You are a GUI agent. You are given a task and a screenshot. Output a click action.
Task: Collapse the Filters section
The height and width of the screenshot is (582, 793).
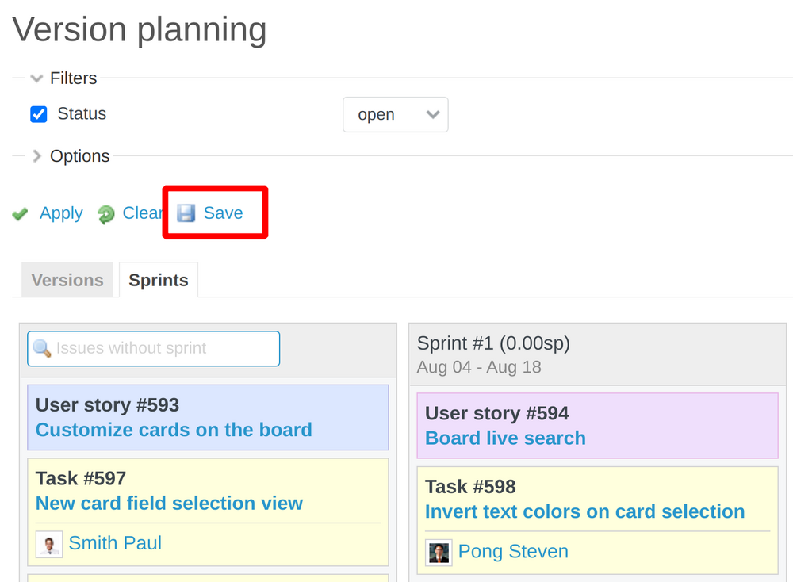[36, 78]
